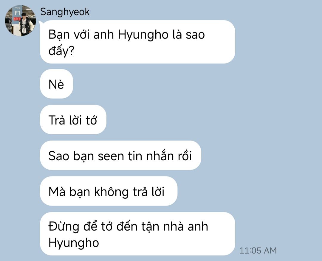Select the "Trả lời tớ" message bubble
322x261 pixels.
click(73, 120)
